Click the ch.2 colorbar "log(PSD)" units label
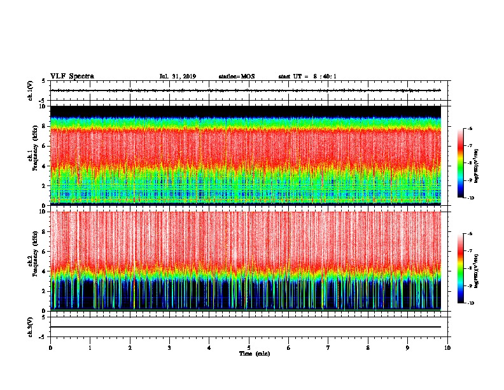 point(476,271)
